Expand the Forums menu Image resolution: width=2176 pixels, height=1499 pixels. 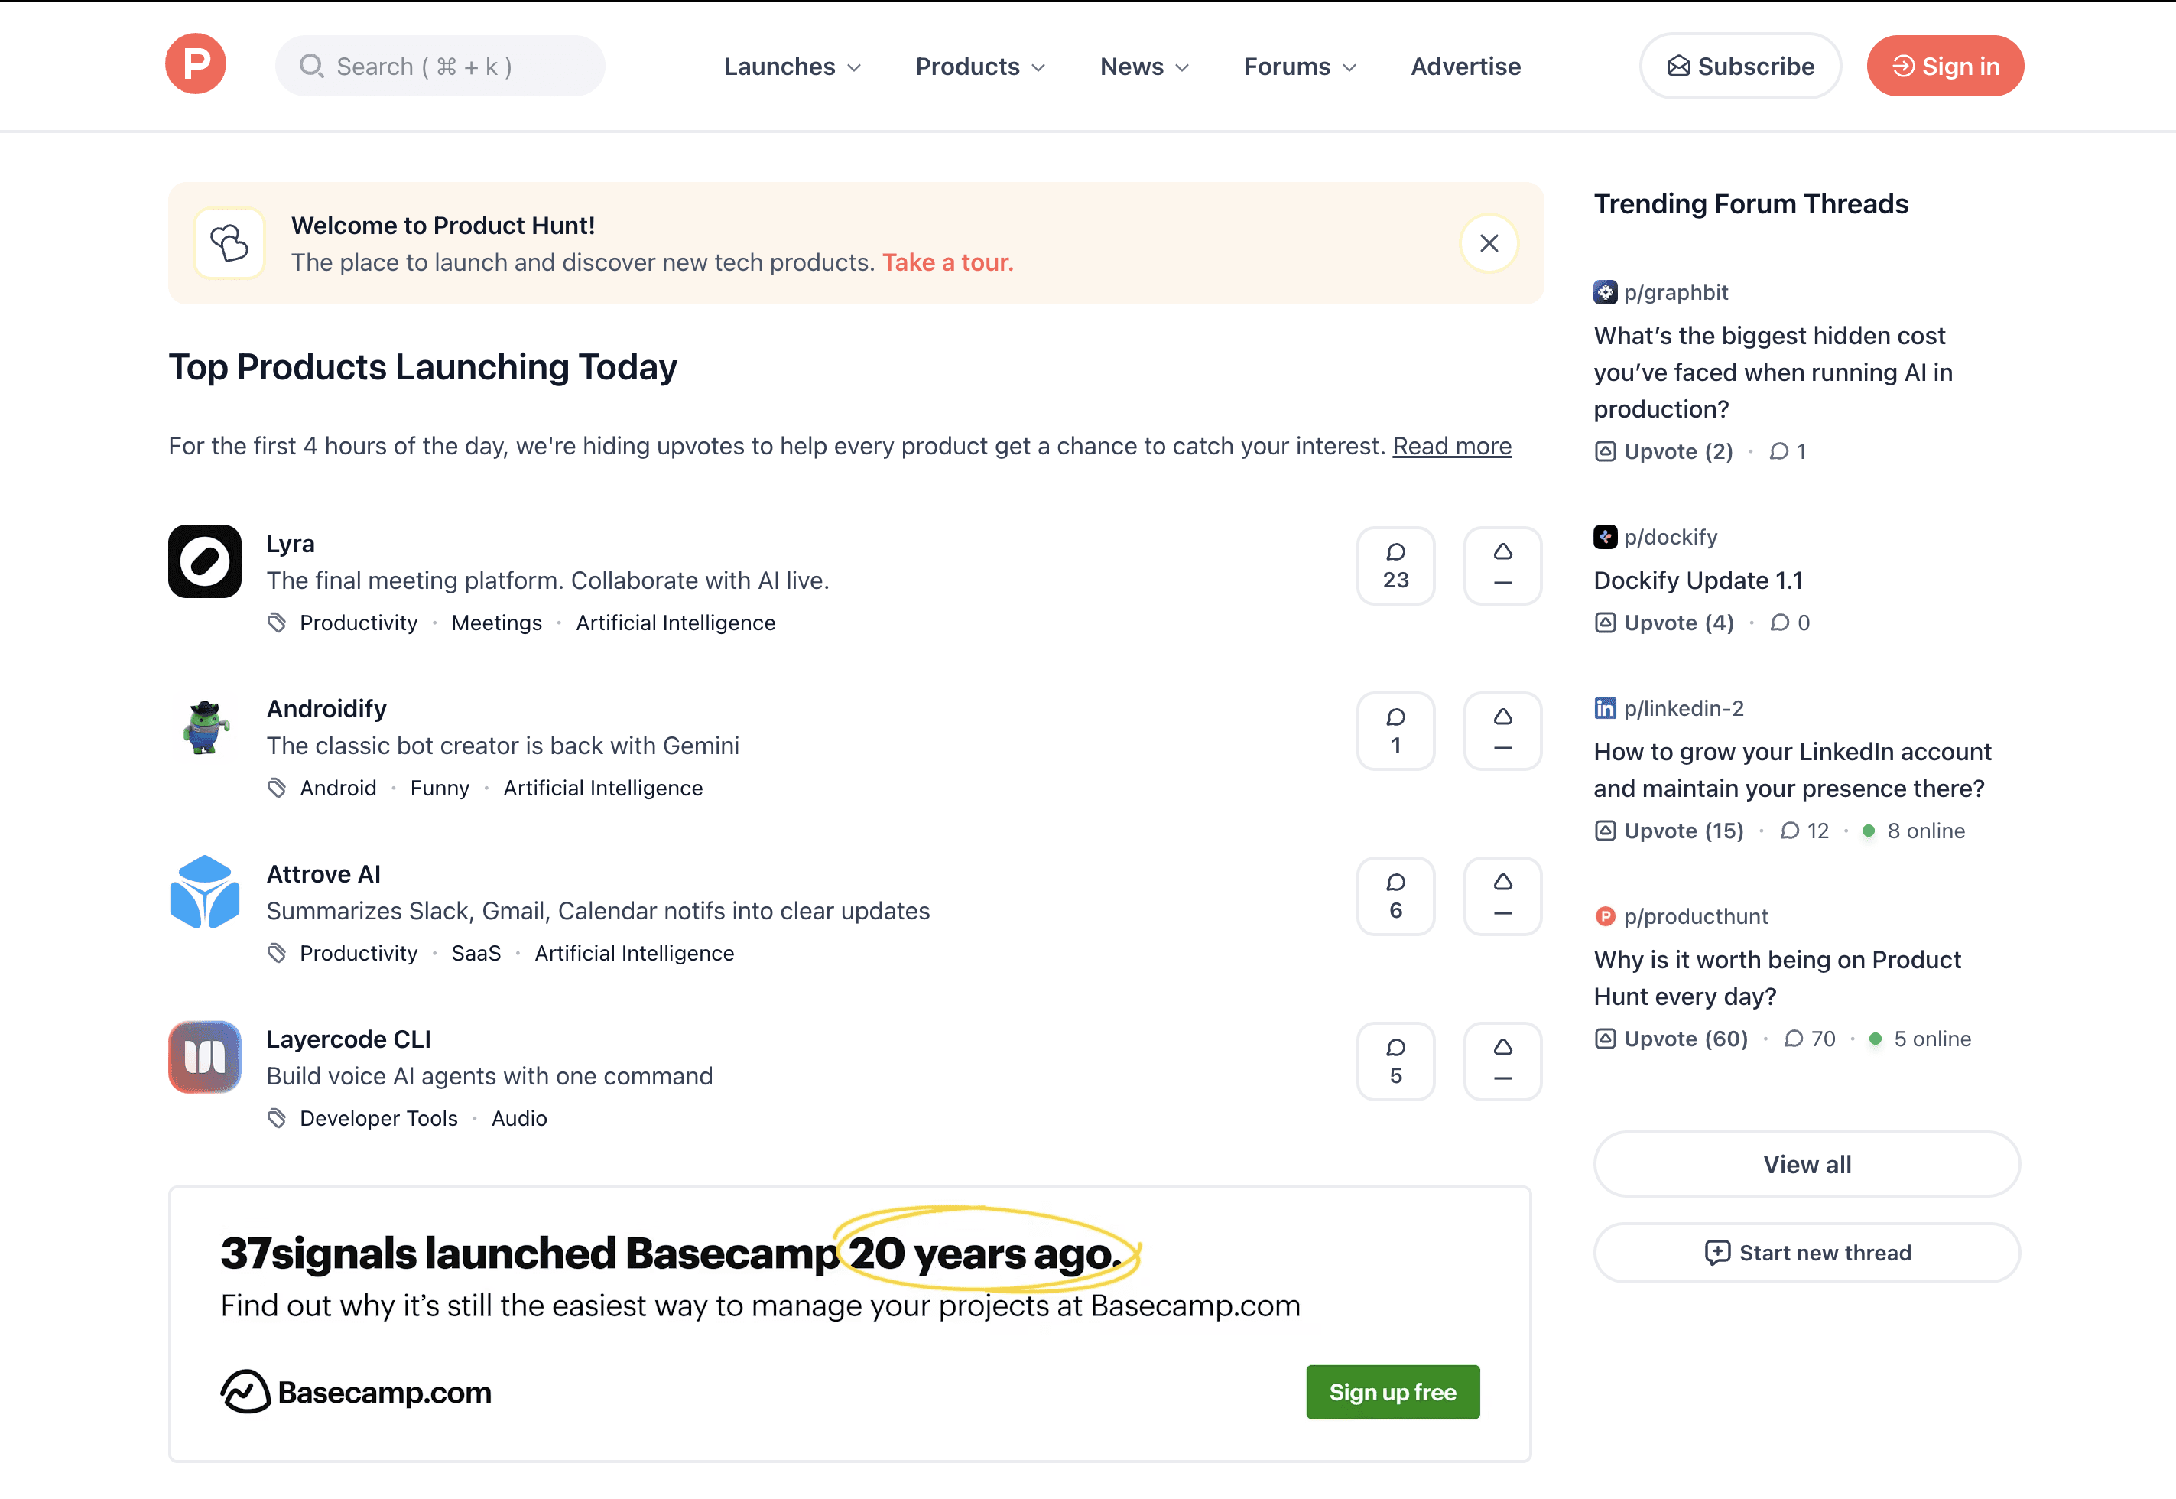[1300, 67]
